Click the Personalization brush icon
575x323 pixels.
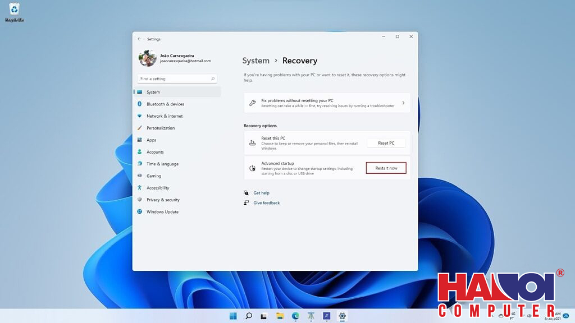(x=141, y=128)
